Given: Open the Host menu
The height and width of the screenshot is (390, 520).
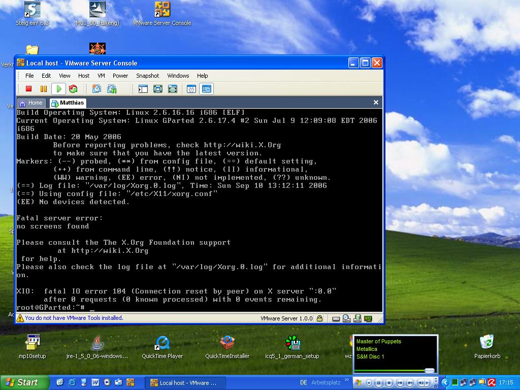Looking at the screenshot, I should pos(84,76).
